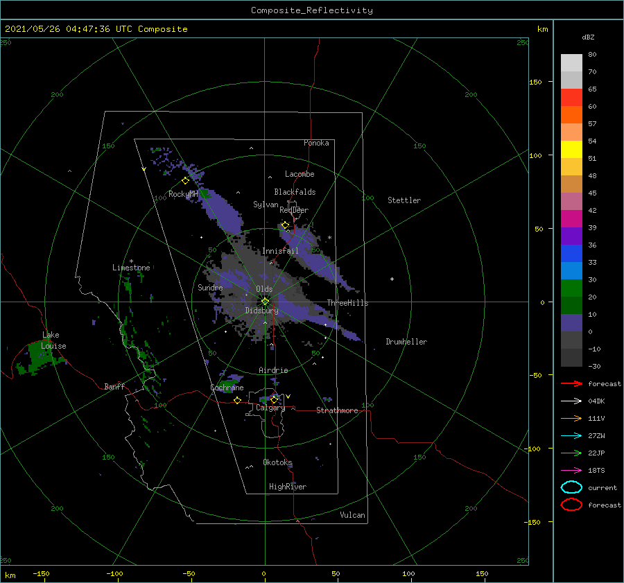Image resolution: width=624 pixels, height=583 pixels.
Task: Click the darkest grey -30 to -10 swatch
Action: 571,358
